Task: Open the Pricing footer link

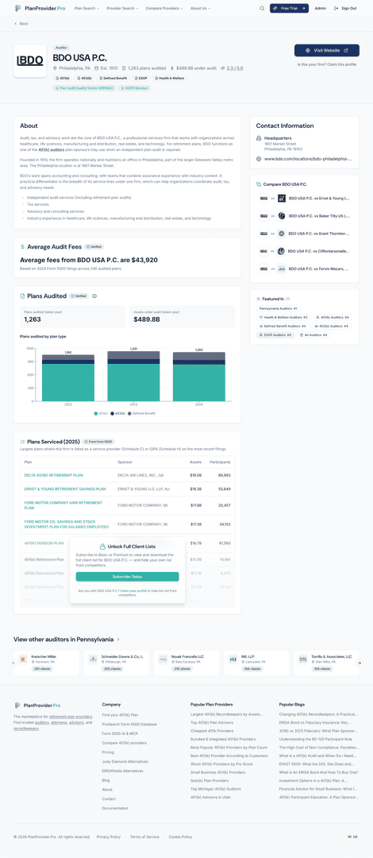Action: pyautogui.click(x=108, y=752)
